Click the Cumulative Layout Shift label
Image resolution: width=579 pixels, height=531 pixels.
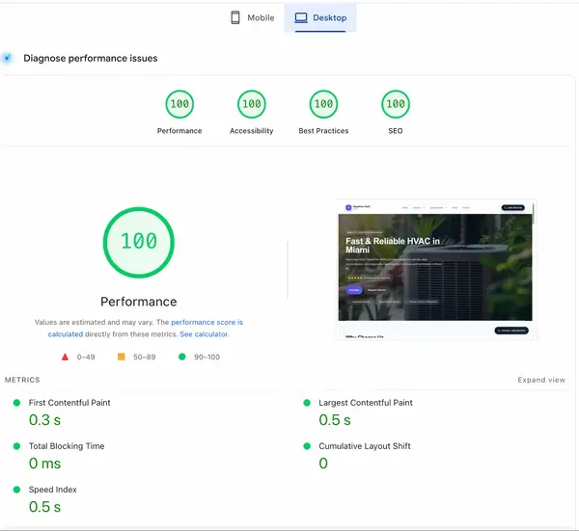coord(365,446)
